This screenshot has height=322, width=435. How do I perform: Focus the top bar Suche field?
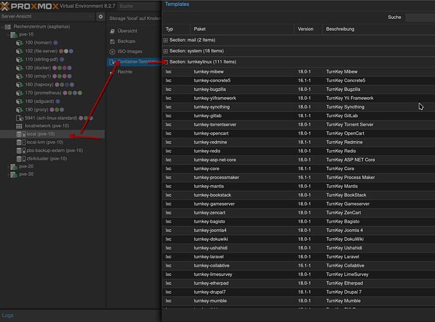(x=139, y=6)
